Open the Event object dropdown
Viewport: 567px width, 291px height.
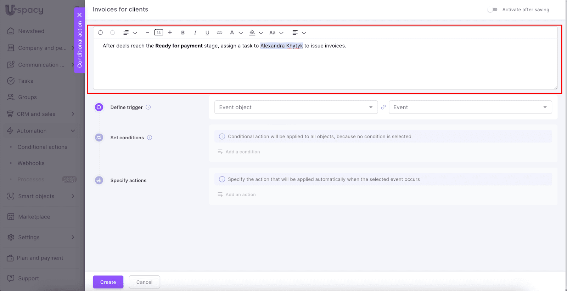point(296,107)
